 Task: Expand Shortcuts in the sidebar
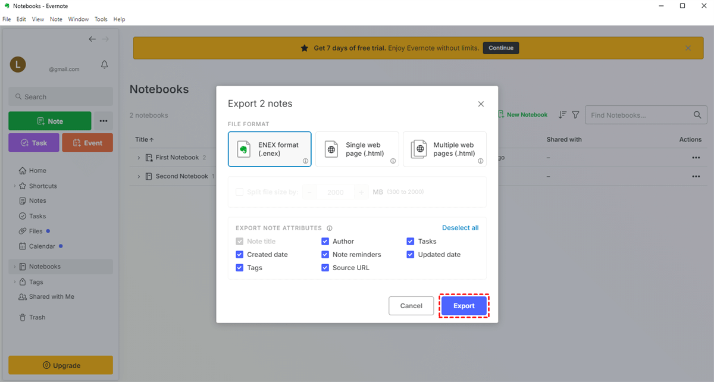tap(15, 186)
